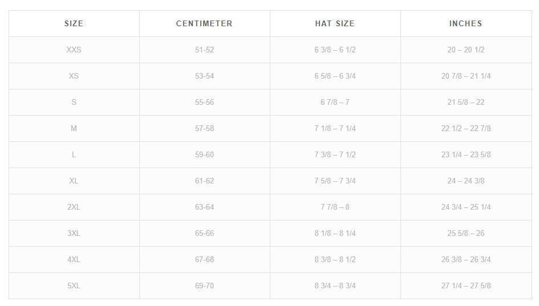
Task: Select the 67-68 centimeter cell
Action: pyautogui.click(x=204, y=259)
